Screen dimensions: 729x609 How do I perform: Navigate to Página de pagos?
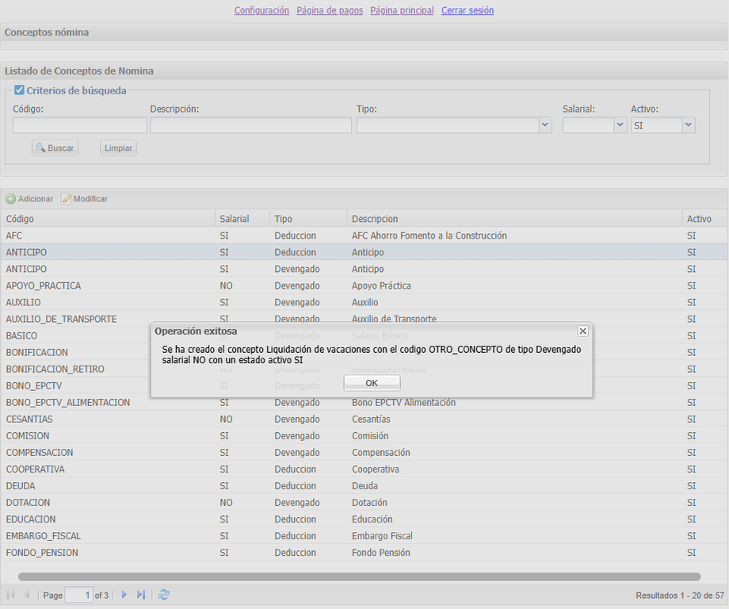[330, 10]
